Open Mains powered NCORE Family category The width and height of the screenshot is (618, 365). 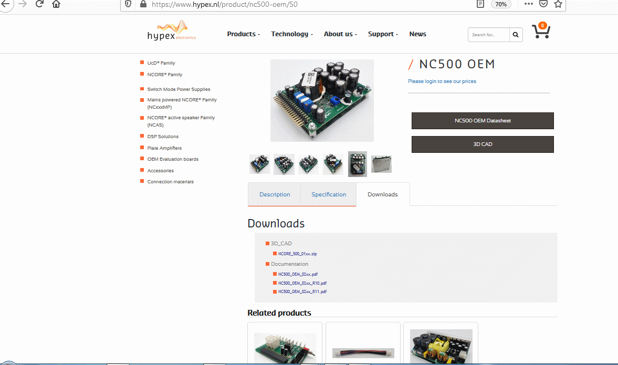pyautogui.click(x=182, y=103)
